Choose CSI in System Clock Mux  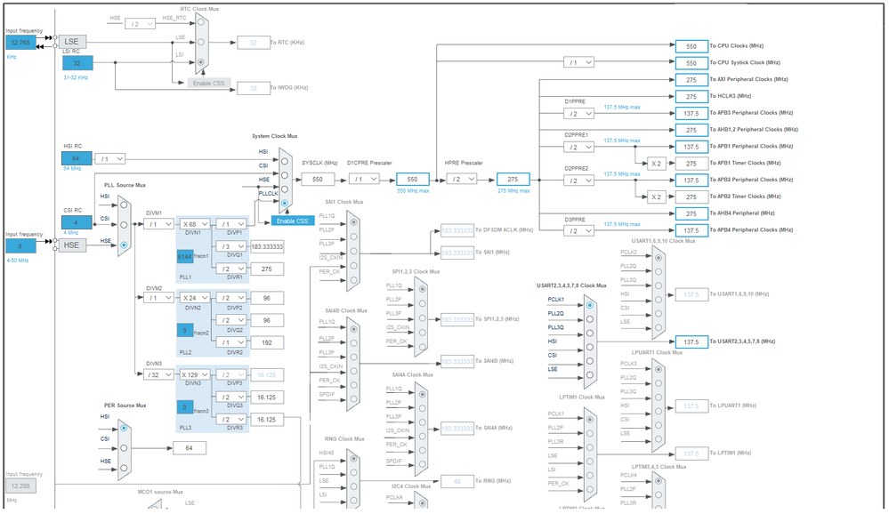click(285, 175)
